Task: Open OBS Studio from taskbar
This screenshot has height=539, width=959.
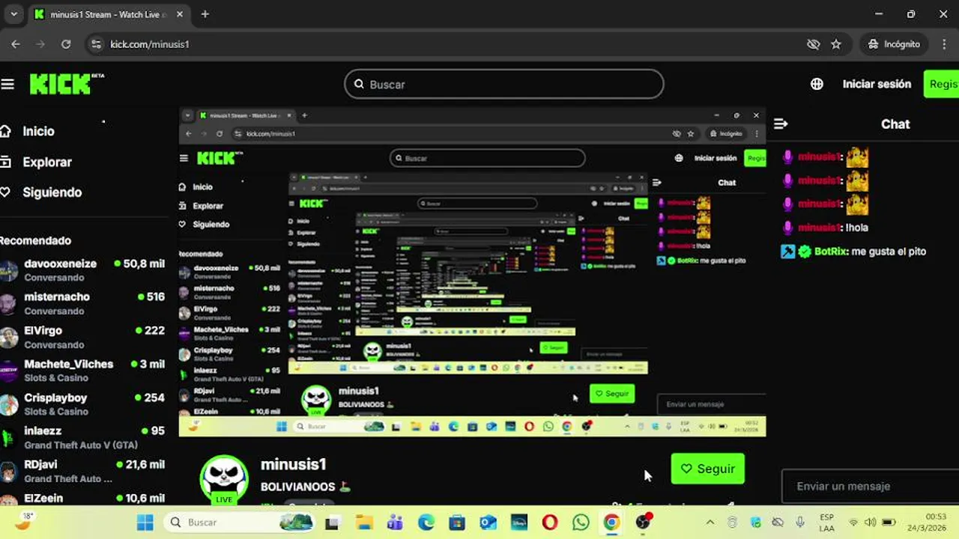Action: tap(643, 523)
